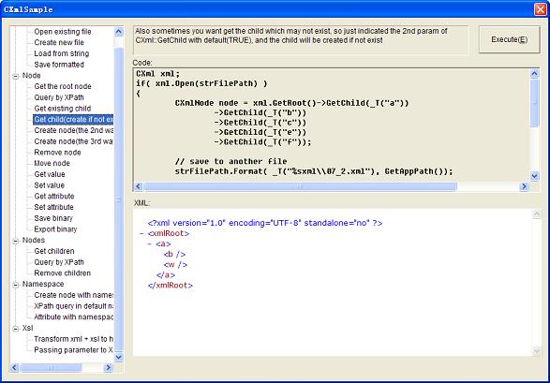Select the 'Node' group label
The height and width of the screenshot is (383, 550).
tap(31, 75)
